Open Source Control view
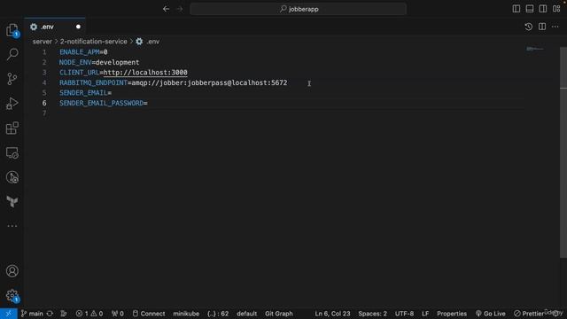 pos(12,79)
